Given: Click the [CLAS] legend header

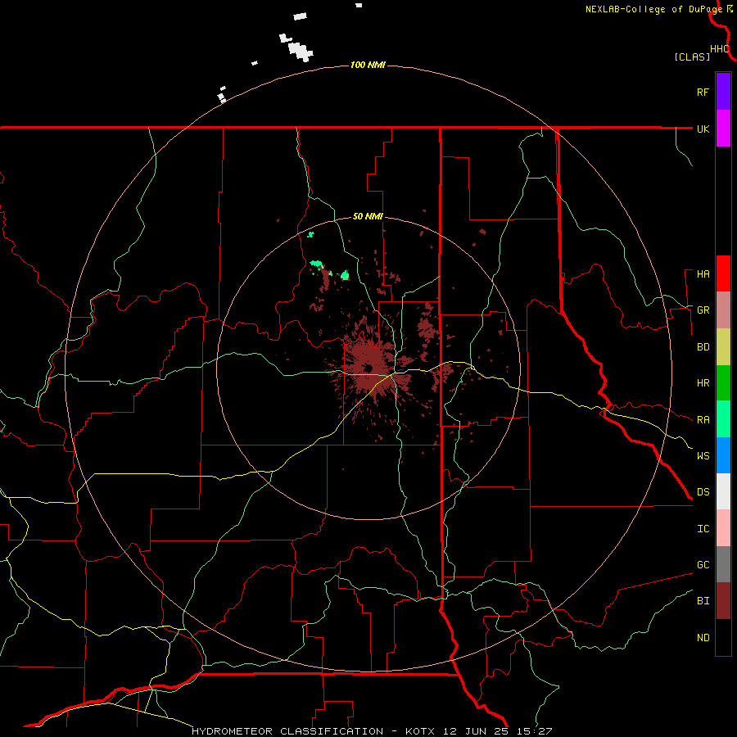Looking at the screenshot, I should tap(692, 57).
